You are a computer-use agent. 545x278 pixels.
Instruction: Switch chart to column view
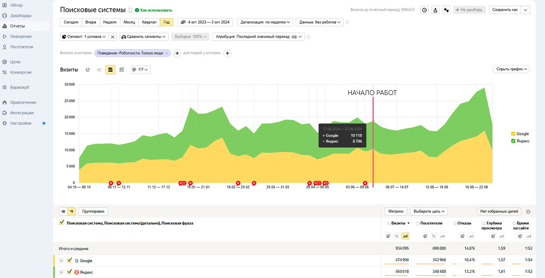pyautogui.click(x=121, y=69)
